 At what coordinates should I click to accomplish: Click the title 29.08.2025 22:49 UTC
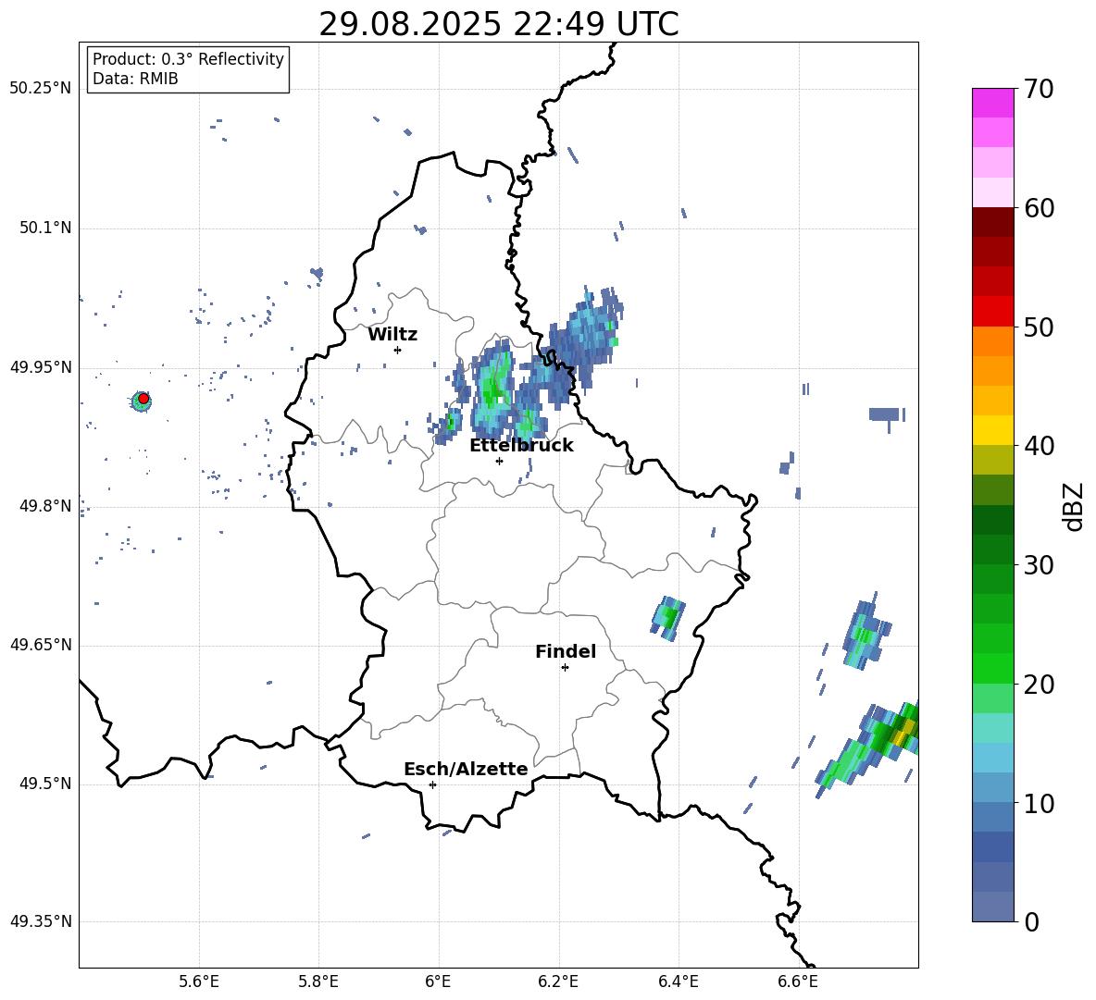coord(498,24)
